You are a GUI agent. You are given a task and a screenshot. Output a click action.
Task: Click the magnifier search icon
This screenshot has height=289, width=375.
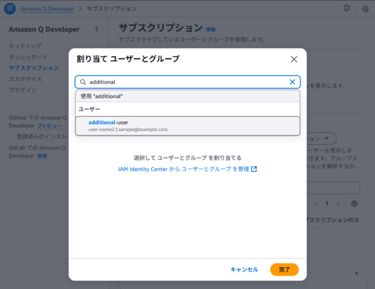coord(82,82)
